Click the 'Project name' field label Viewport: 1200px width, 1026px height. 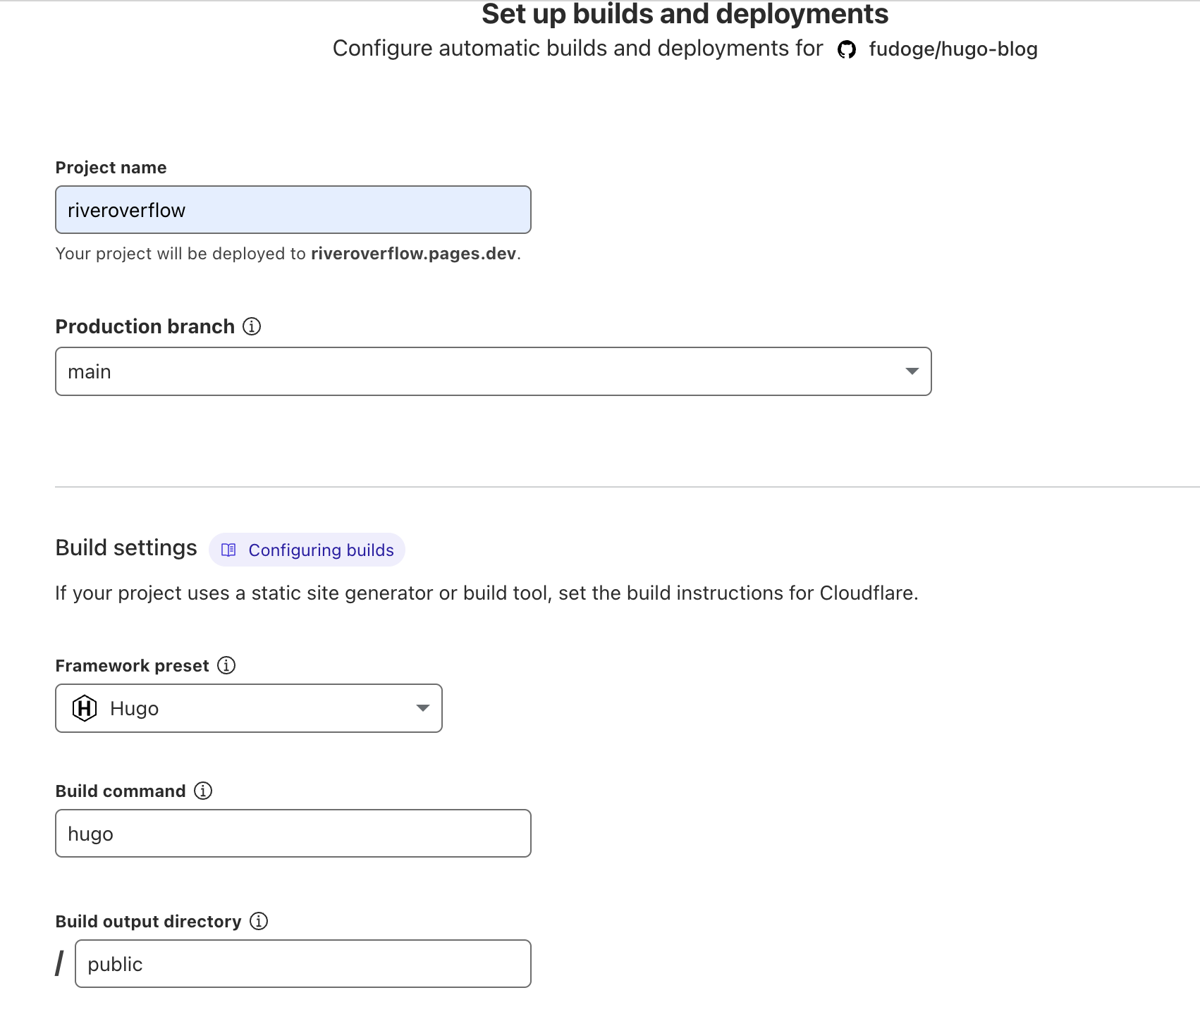(x=111, y=168)
